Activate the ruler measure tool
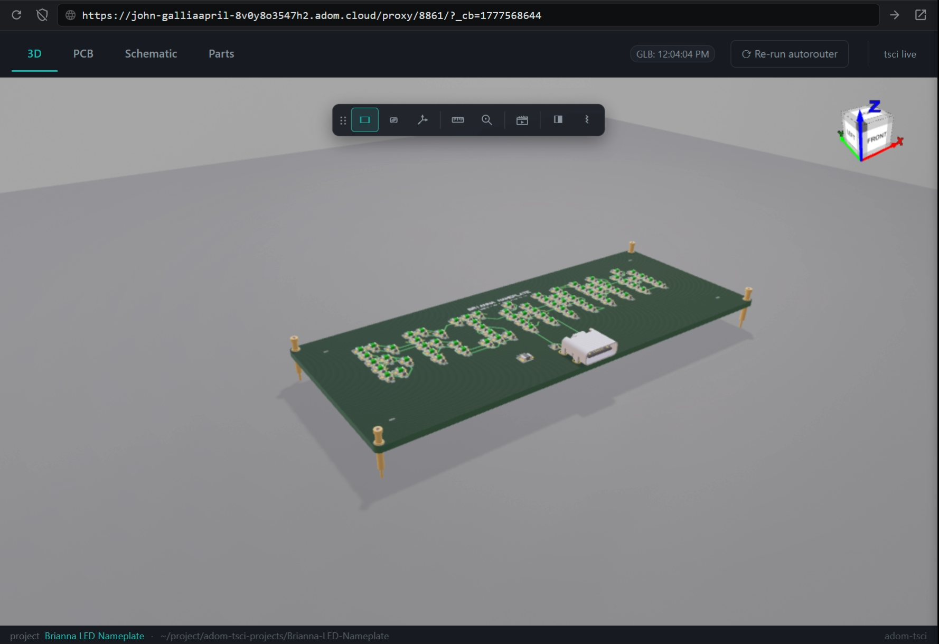The width and height of the screenshot is (939, 644). click(x=458, y=120)
